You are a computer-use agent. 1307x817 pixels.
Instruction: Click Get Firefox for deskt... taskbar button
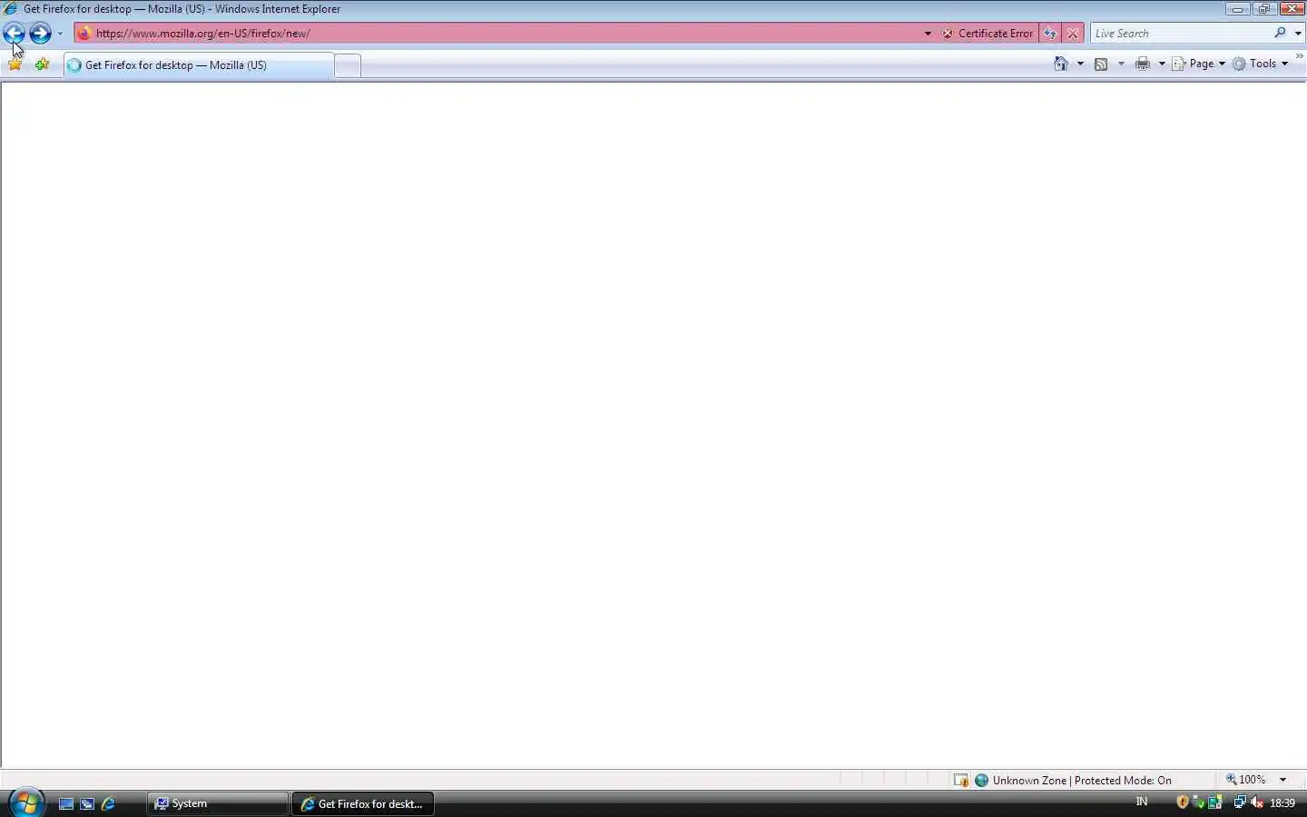coord(363,803)
